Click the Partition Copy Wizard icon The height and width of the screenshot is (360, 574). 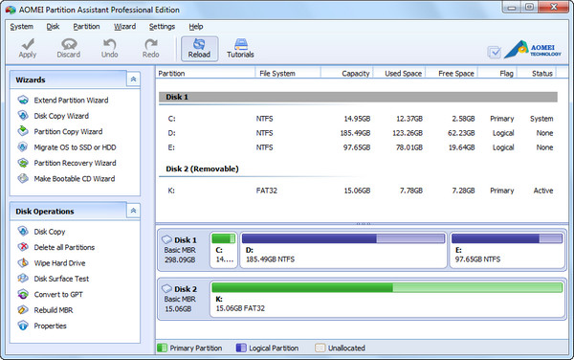click(x=23, y=131)
